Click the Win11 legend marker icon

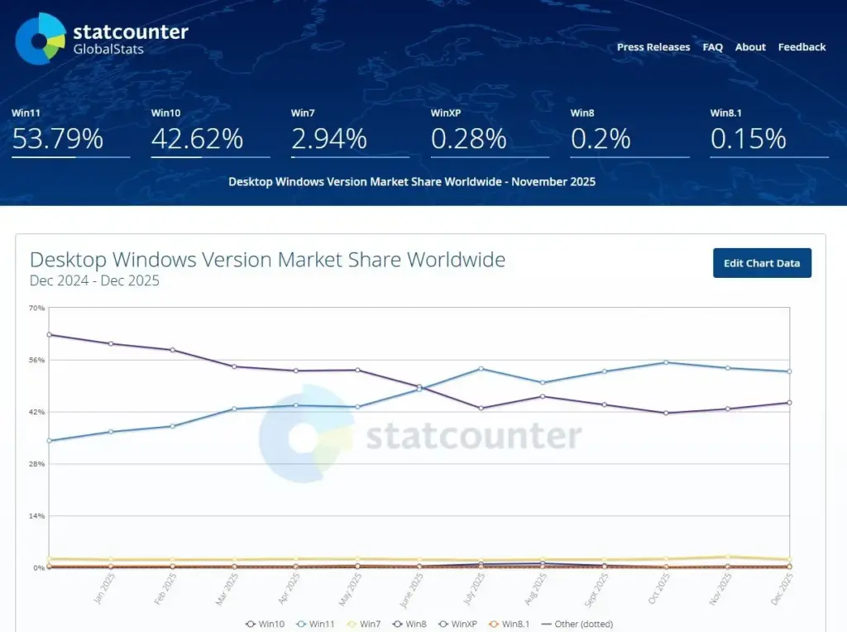pos(301,623)
